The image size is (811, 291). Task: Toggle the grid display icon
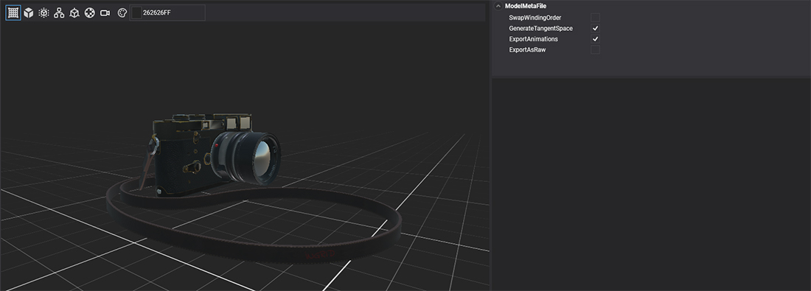pos(13,13)
